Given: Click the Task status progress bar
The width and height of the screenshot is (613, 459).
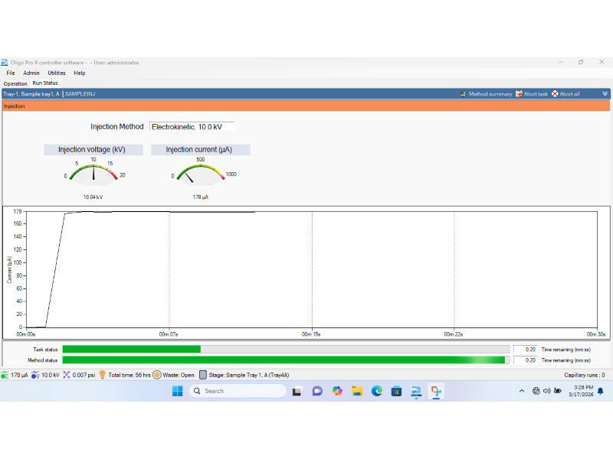Looking at the screenshot, I should (x=286, y=350).
